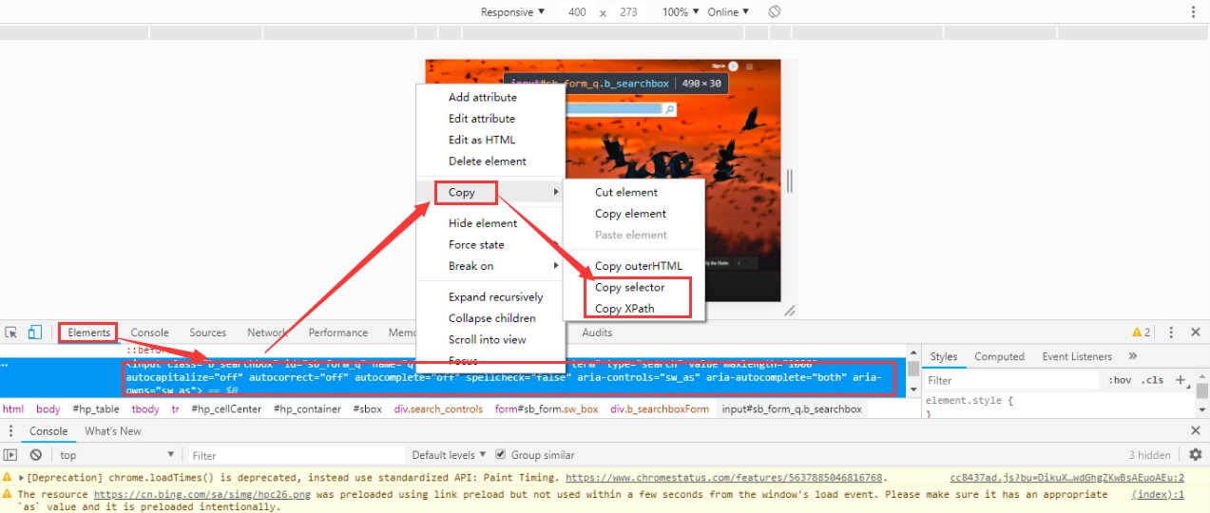Click the search magnifier in Bing page
1210x513 pixels.
[669, 110]
